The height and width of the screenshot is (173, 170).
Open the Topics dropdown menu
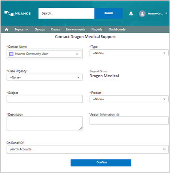[21, 30]
